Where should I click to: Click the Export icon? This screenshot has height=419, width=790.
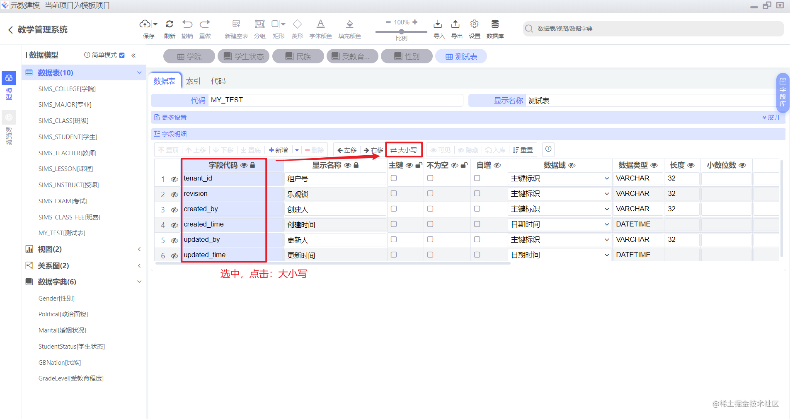[456, 24]
